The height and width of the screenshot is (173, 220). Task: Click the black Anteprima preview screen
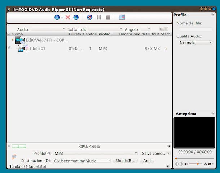[x=194, y=133]
